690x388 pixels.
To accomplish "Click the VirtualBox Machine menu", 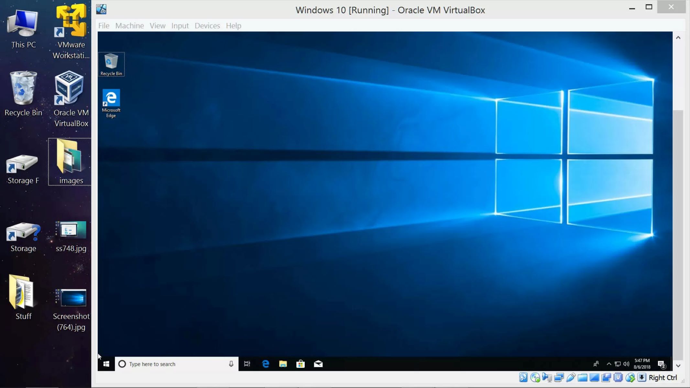I will (x=129, y=26).
